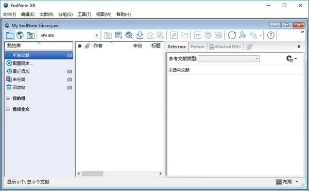Switch to the Attached PDFs tab
This screenshot has height=191, width=309.
225,47
